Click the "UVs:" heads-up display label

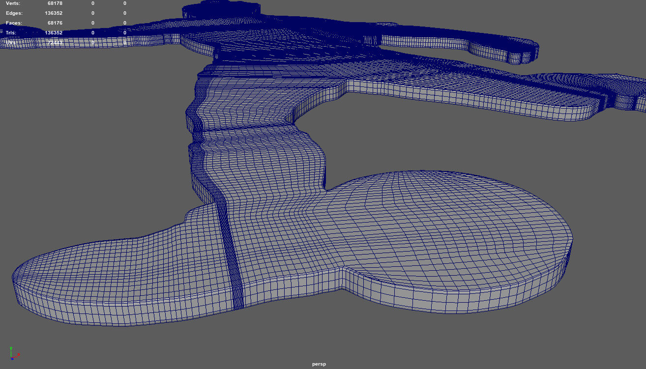pos(11,43)
